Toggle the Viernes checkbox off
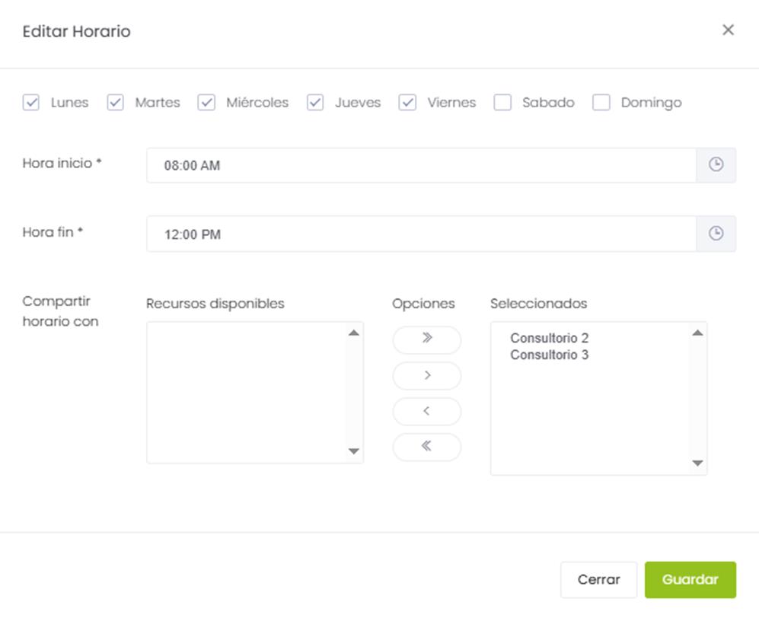 pyautogui.click(x=408, y=103)
